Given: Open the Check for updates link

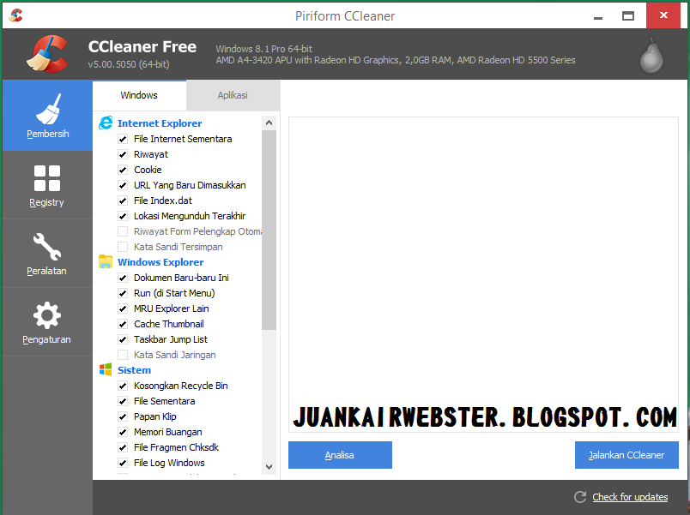Looking at the screenshot, I should pyautogui.click(x=630, y=497).
